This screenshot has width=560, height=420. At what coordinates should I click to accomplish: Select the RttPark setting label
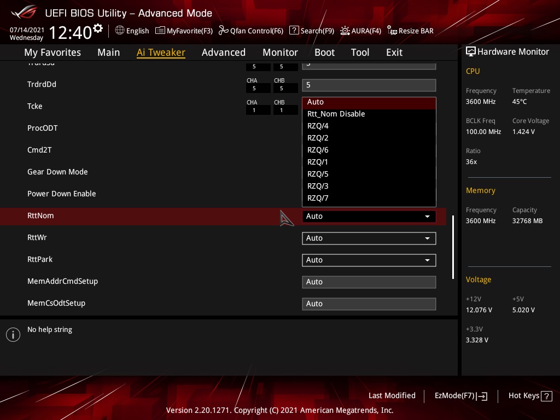tap(39, 259)
